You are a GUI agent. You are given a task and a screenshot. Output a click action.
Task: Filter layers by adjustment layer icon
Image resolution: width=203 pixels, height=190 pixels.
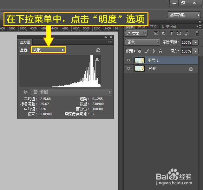pos(164,34)
